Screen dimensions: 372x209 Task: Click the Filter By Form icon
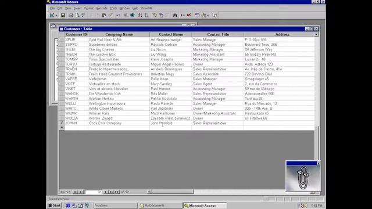[x=161, y=15]
